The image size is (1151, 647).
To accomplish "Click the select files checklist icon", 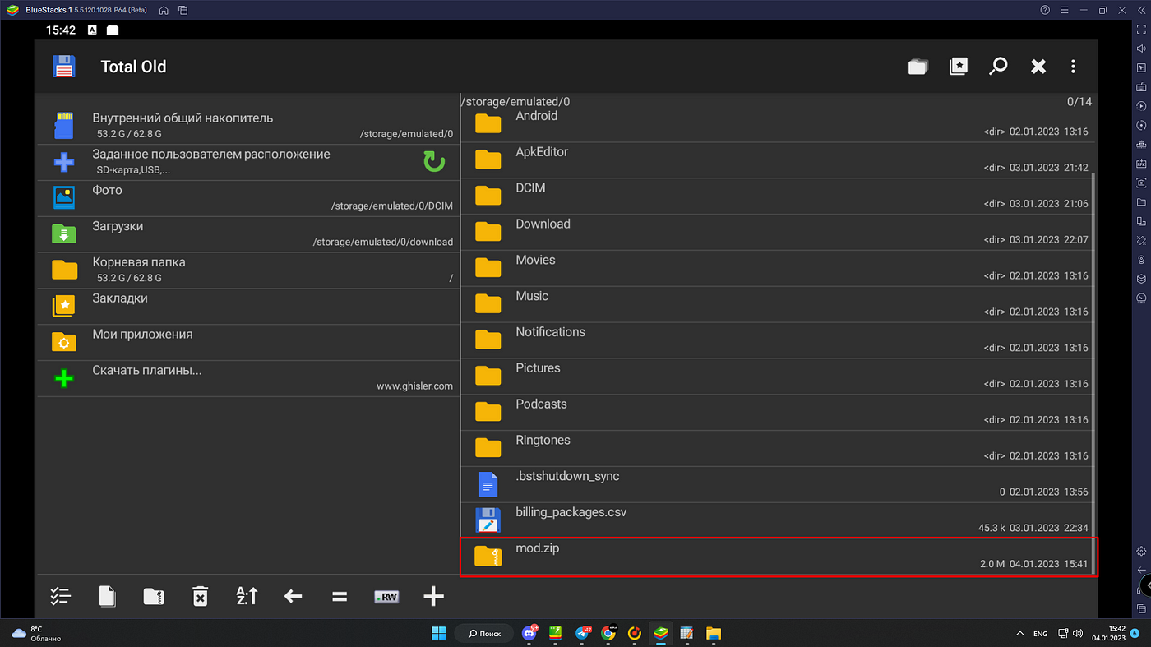I will pyautogui.click(x=60, y=597).
